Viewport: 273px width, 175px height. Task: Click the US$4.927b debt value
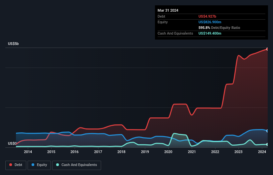pos(207,16)
